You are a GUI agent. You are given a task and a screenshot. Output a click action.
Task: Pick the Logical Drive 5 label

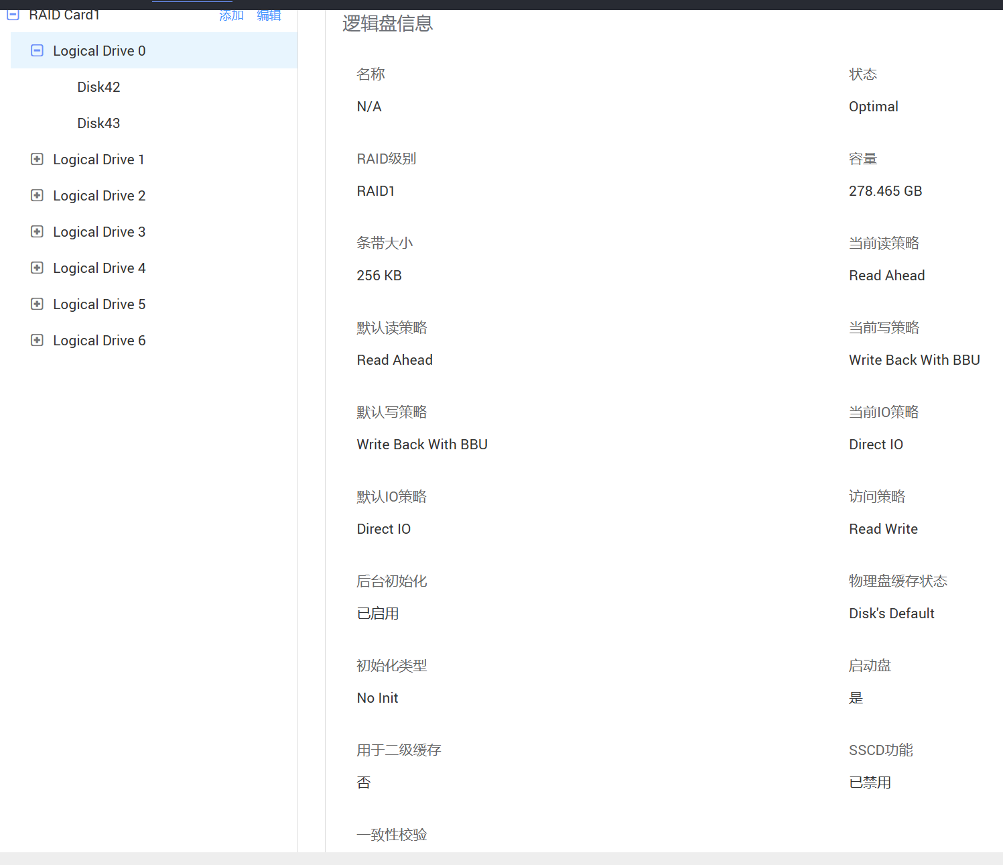pos(99,304)
